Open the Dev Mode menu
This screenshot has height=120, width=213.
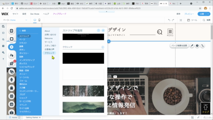tap(35, 14)
